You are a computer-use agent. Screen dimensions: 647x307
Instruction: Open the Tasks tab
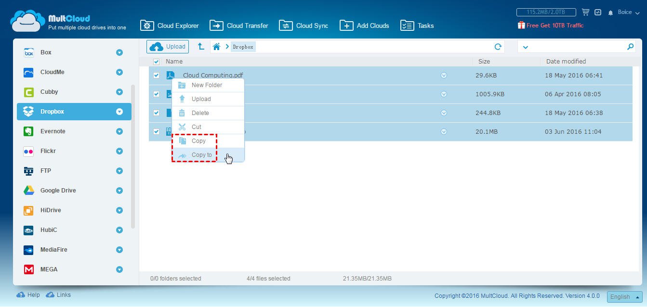tap(417, 26)
